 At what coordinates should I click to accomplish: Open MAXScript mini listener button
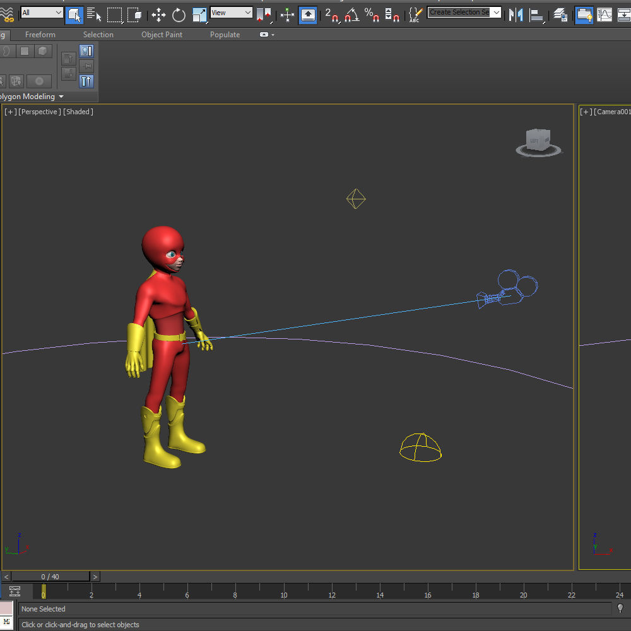(x=6, y=623)
